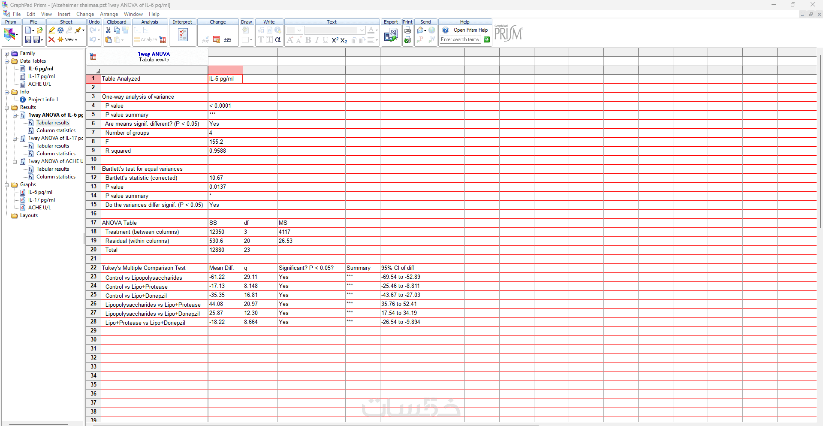Highlight the sheet with the pencil icon
Viewport: 823px width, 426px height.
click(x=51, y=30)
